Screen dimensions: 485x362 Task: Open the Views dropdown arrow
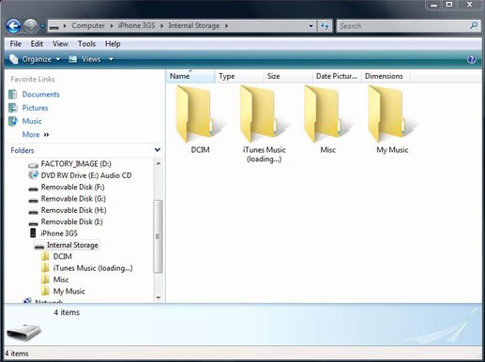point(111,59)
